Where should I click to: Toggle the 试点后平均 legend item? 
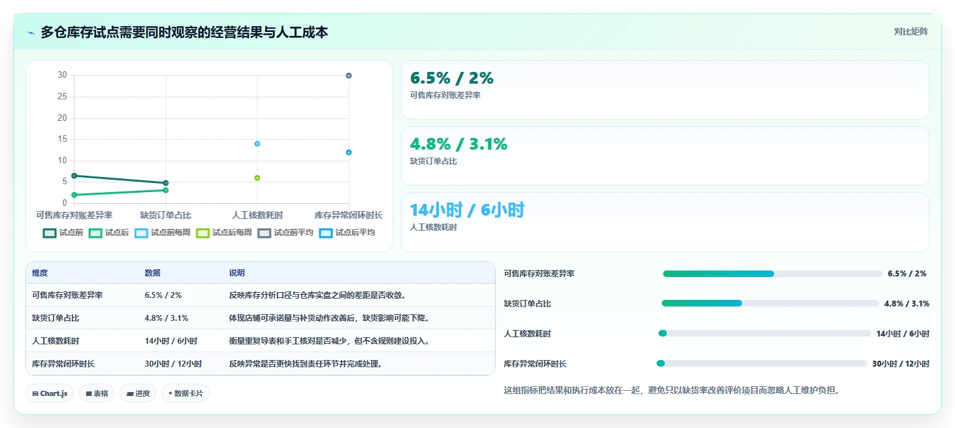tap(347, 233)
